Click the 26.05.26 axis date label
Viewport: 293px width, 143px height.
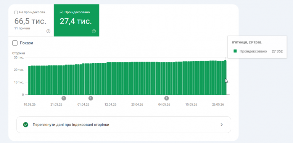(218, 105)
